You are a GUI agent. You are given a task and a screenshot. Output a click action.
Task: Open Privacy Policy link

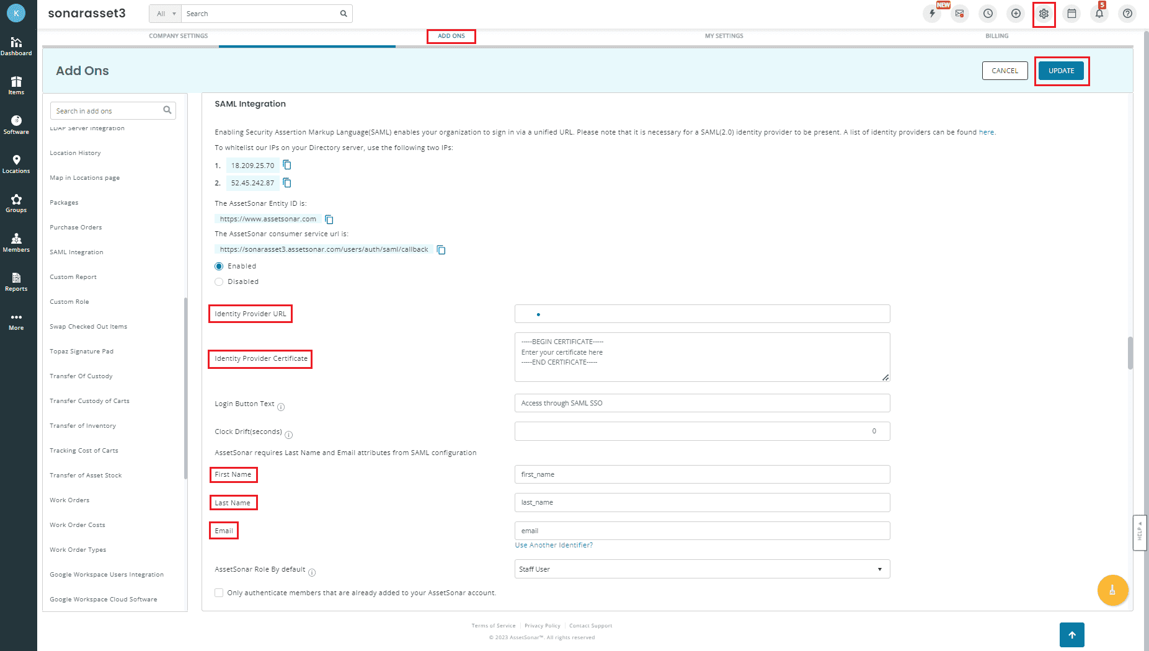click(x=543, y=626)
